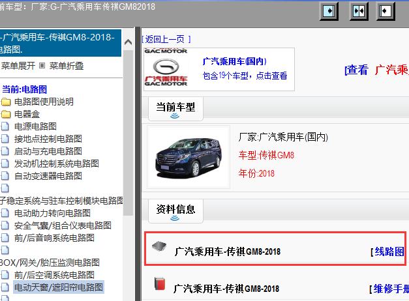Click the 电源电路图 document icon
Image resolution: width=409 pixels, height=301 pixels.
pyautogui.click(x=5, y=126)
